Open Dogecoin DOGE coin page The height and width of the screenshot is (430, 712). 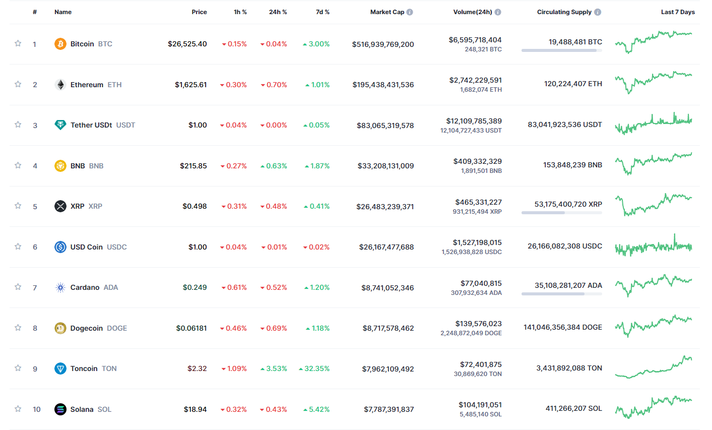99,328
